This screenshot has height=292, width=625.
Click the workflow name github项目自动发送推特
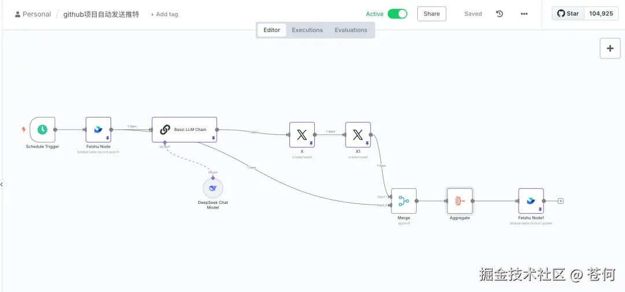[x=101, y=14]
